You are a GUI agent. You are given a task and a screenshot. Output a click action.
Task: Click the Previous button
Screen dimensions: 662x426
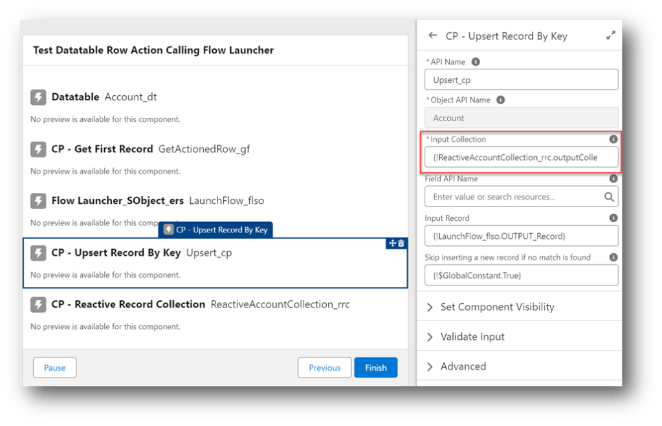click(324, 368)
